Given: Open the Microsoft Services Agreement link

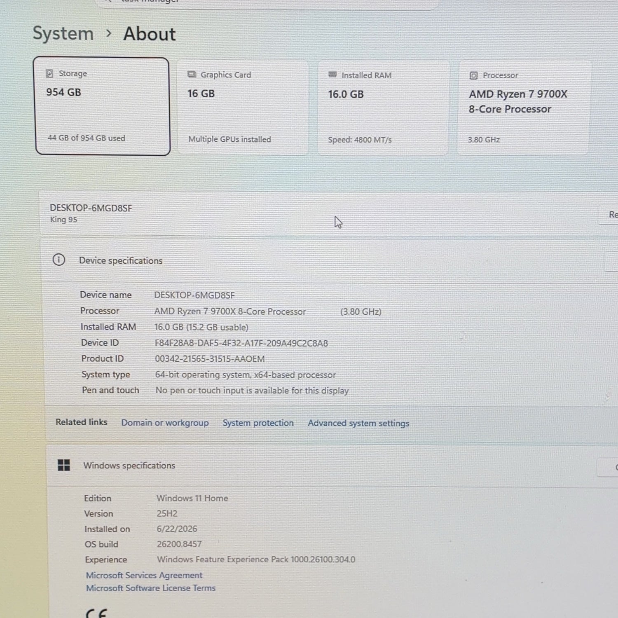Looking at the screenshot, I should [x=144, y=575].
